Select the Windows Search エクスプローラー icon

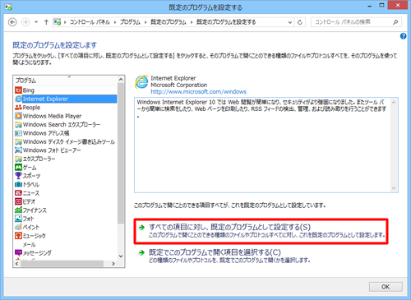pos(18,125)
